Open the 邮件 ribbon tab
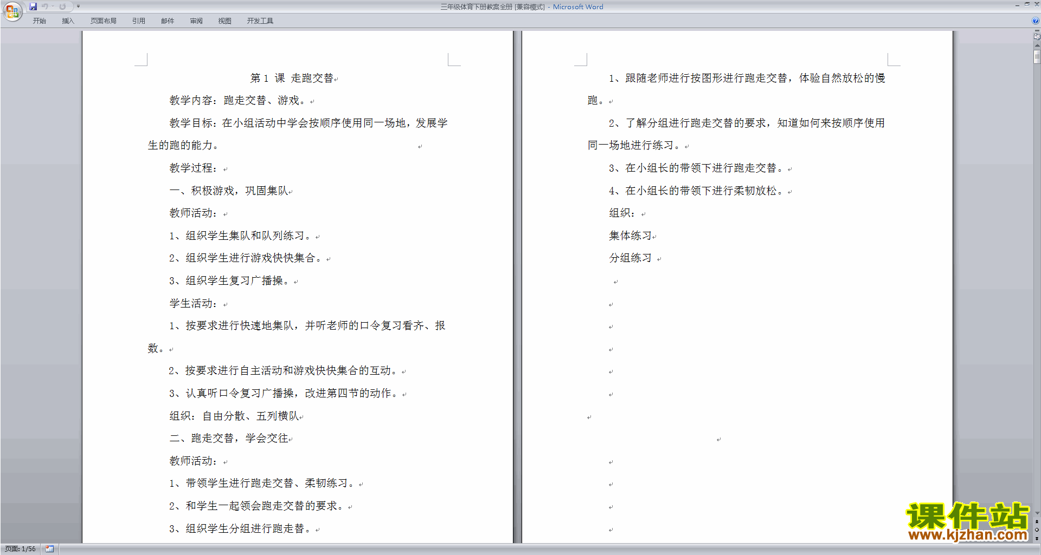 [167, 21]
